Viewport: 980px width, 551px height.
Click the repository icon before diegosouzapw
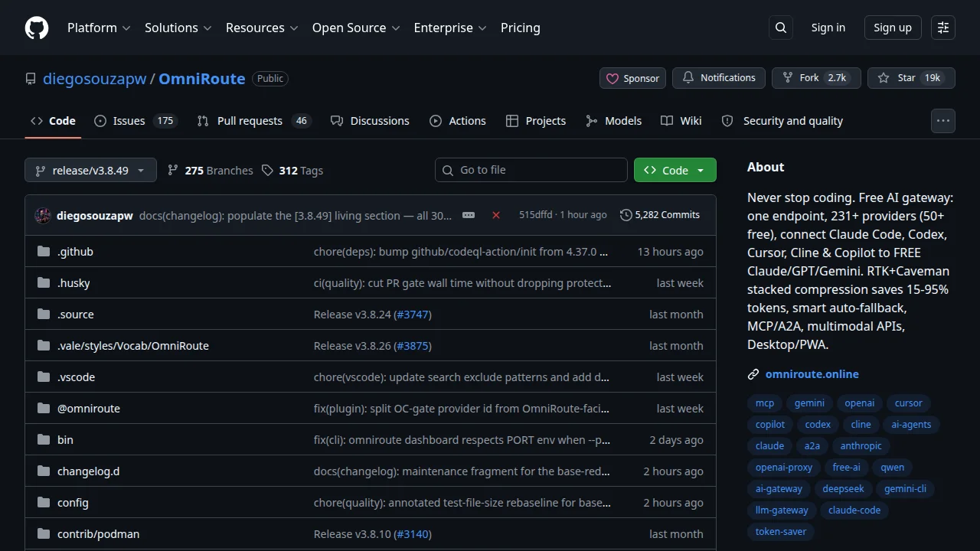[x=31, y=79]
